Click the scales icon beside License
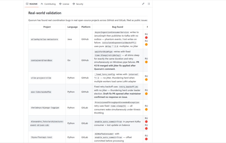The image size is (226, 143). tap(60, 4)
